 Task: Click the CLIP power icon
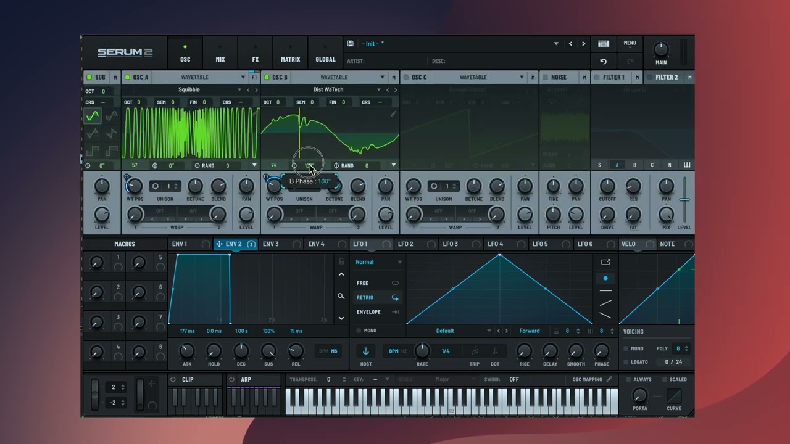click(x=173, y=380)
